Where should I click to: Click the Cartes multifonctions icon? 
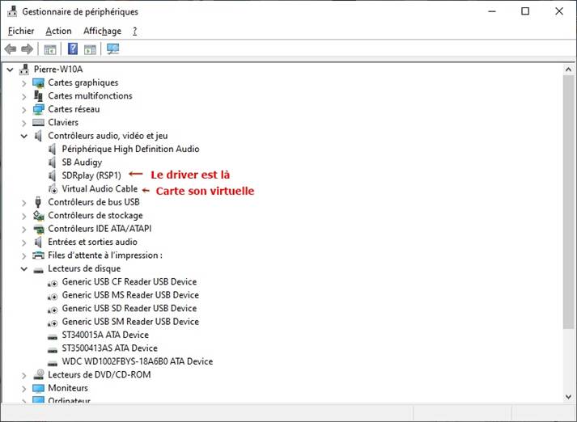[38, 96]
